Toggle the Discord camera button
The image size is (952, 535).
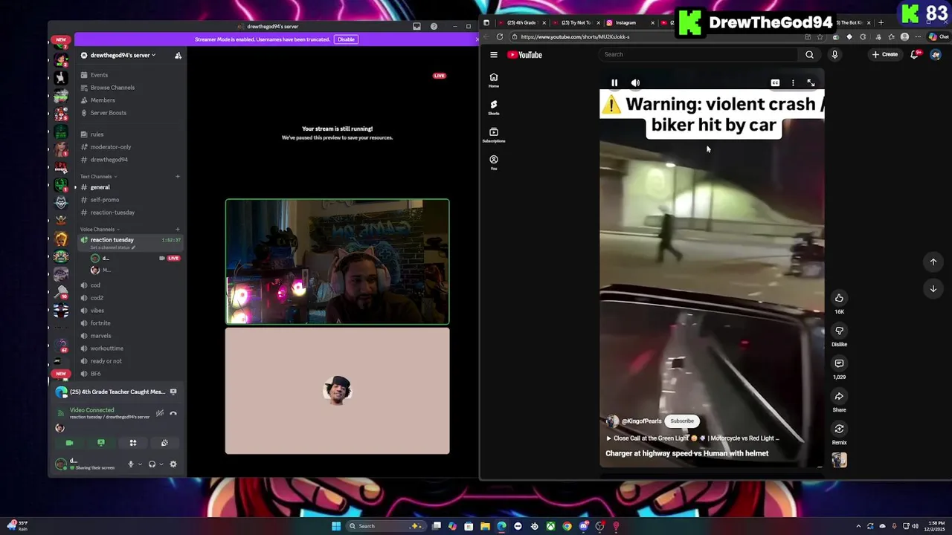coord(69,443)
